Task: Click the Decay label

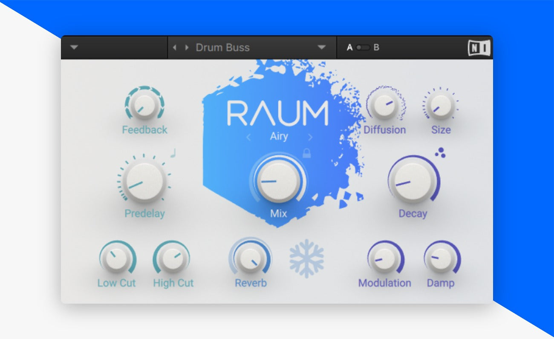Action: [413, 213]
